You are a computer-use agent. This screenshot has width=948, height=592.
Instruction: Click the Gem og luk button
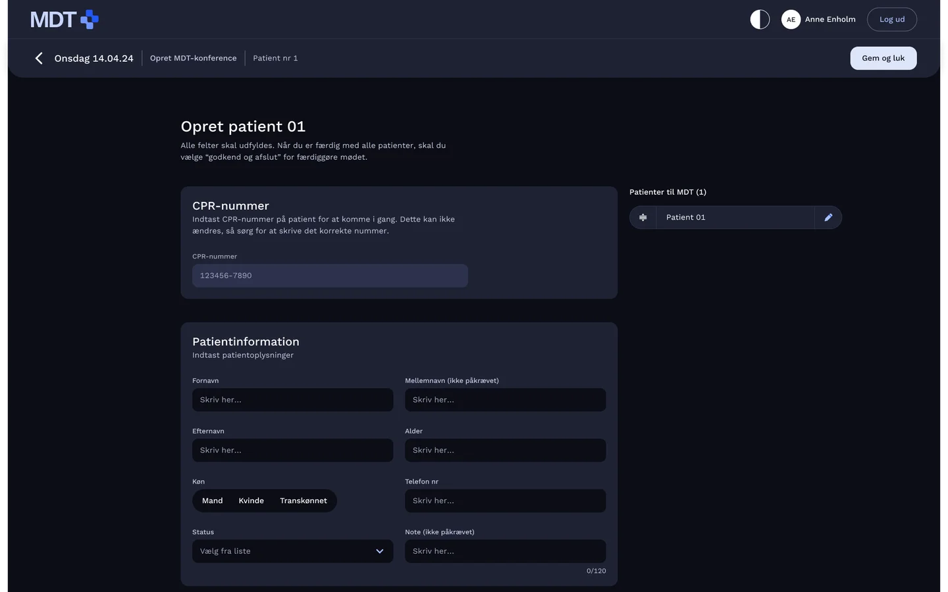883,59
